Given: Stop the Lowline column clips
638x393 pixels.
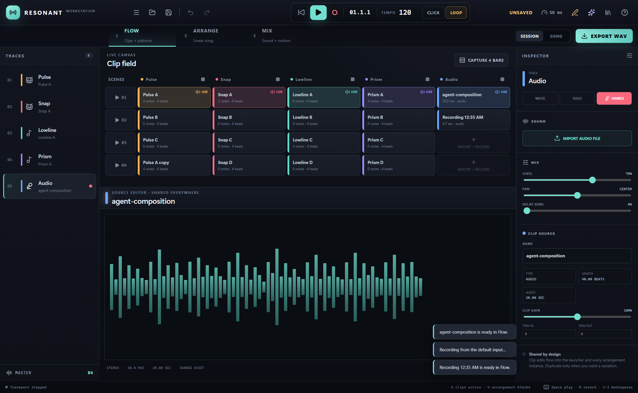Looking at the screenshot, I should tap(353, 79).
